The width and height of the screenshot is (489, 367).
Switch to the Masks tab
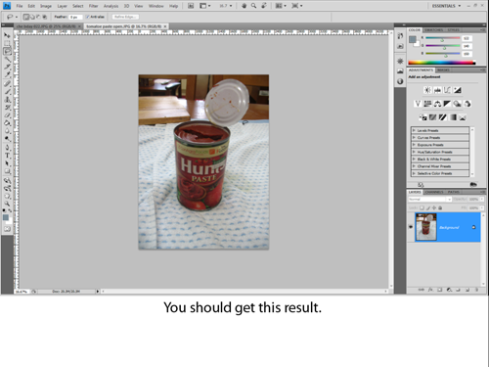pos(443,70)
